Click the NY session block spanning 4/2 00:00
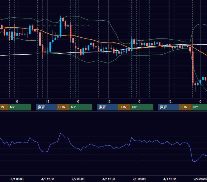207x182 pixels. (x=81, y=107)
